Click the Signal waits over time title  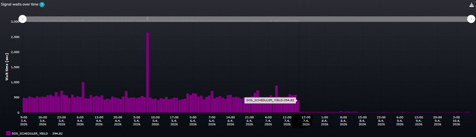(x=20, y=4)
